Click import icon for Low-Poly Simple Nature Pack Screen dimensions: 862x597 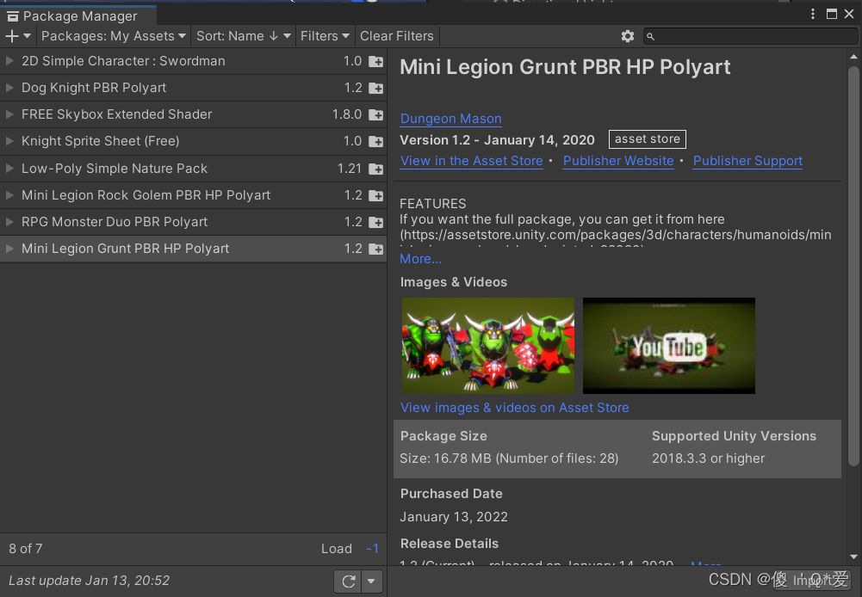376,169
